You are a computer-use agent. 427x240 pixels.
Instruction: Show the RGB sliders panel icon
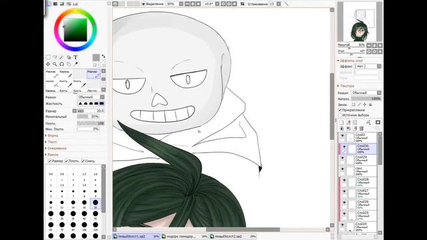(x=55, y=4)
